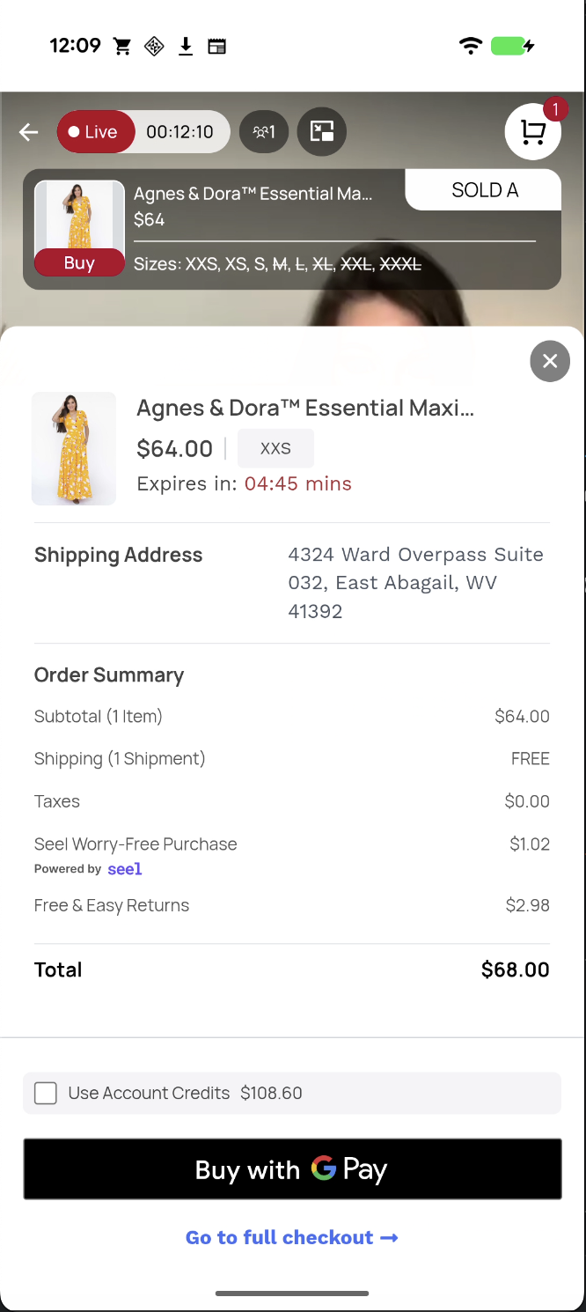The width and height of the screenshot is (586, 1312).
Task: Close the checkout sheet
Action: tap(550, 361)
